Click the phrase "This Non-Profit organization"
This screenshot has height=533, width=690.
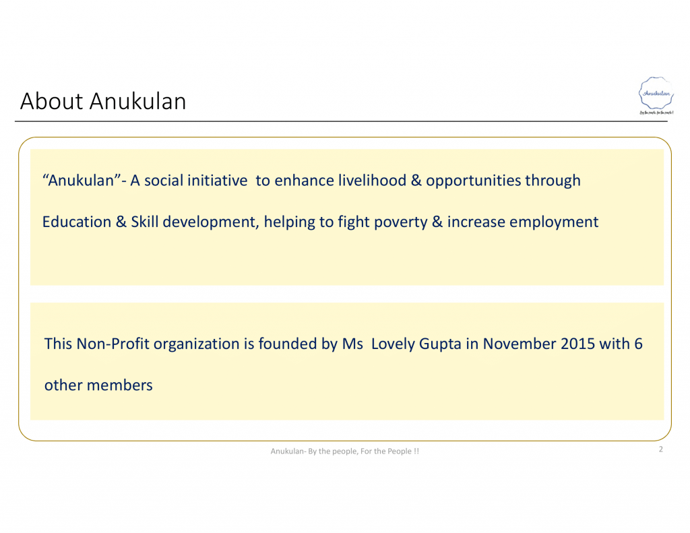tap(142, 344)
